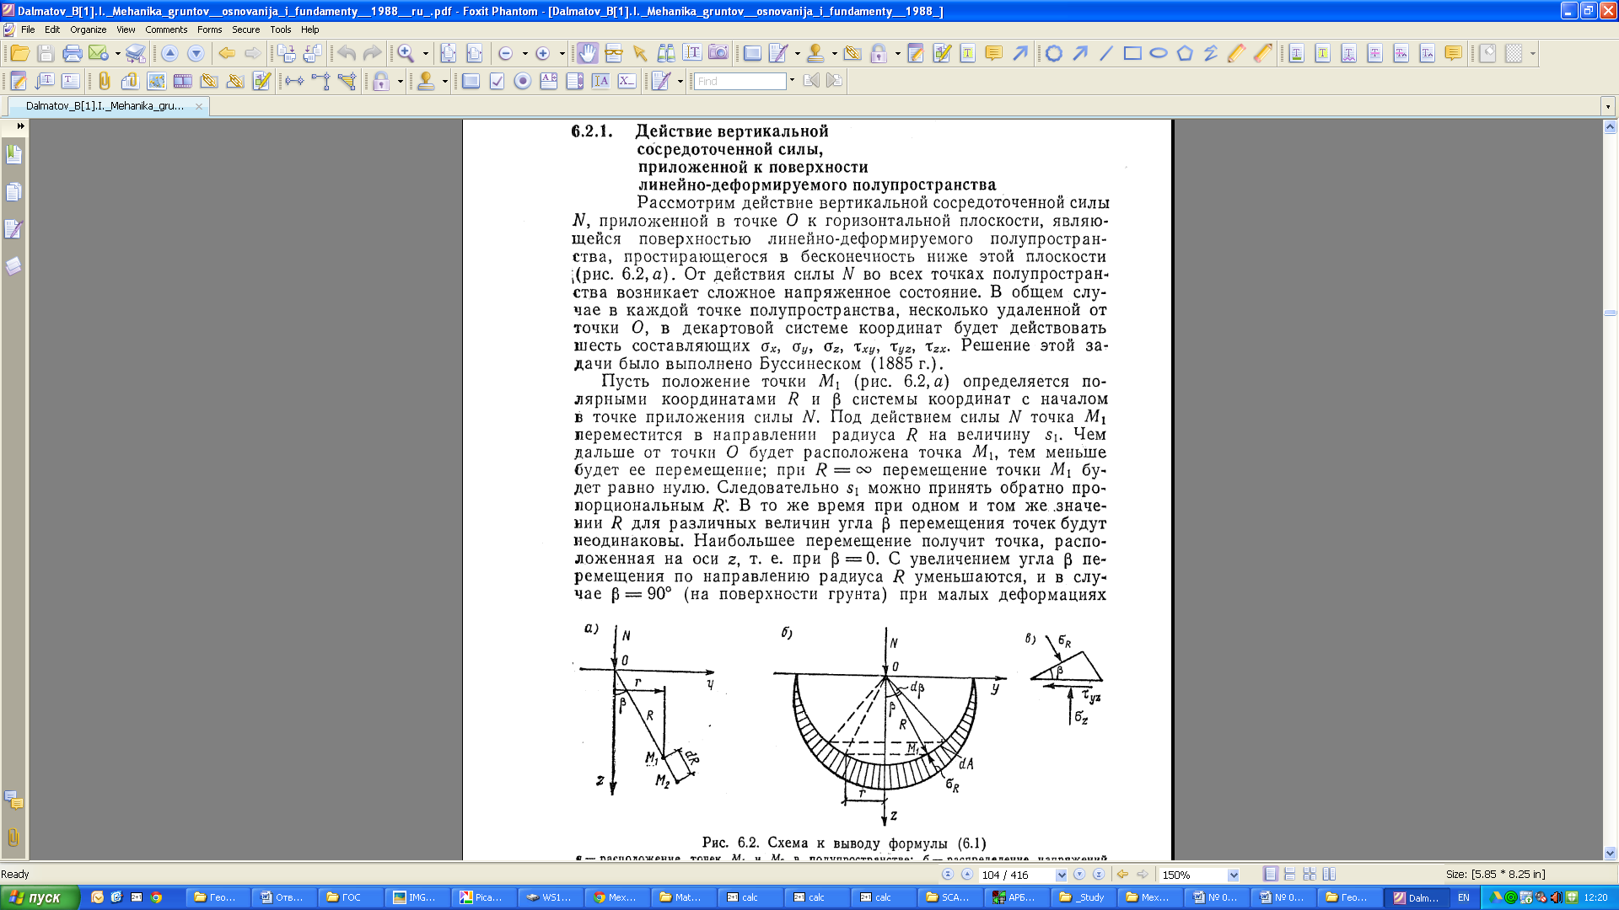The image size is (1619, 910).
Task: Click the yellow previous view arrow in toolbar
Action: click(227, 54)
